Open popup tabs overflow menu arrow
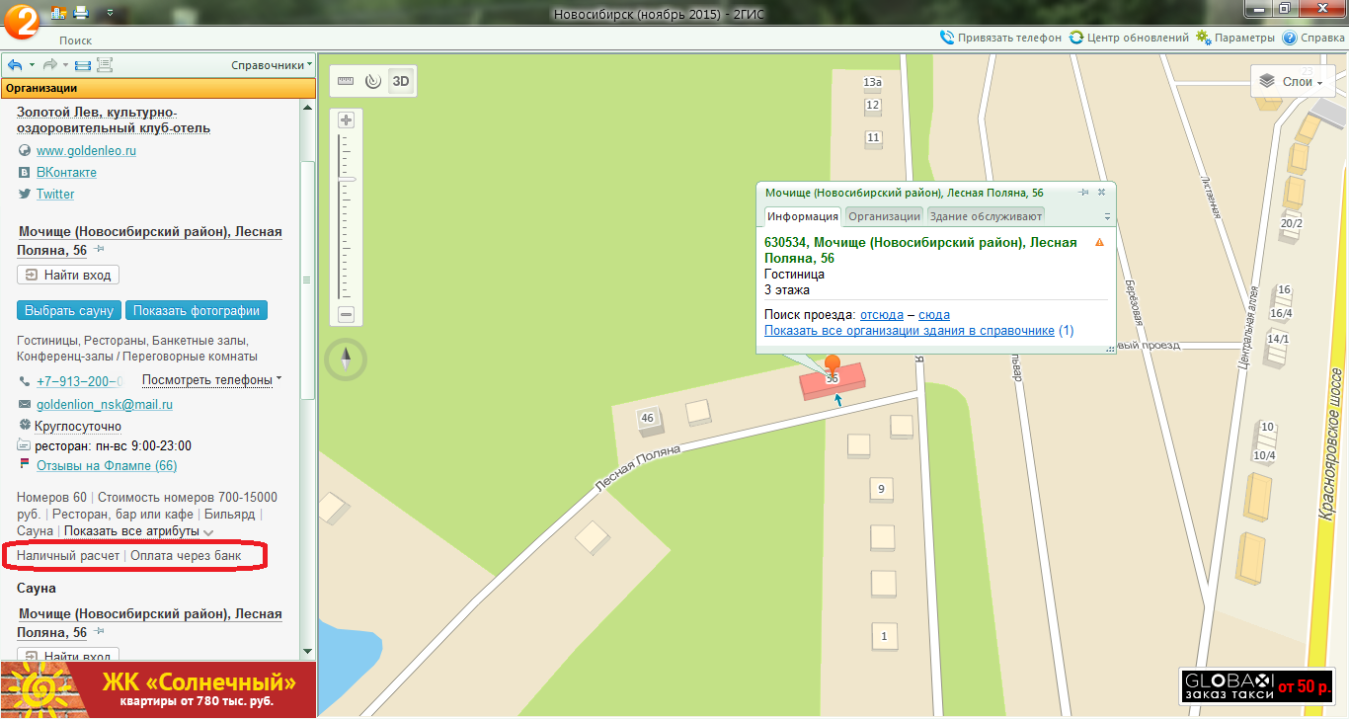1349x719 pixels. click(x=1107, y=217)
